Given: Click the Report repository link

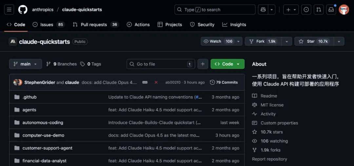Looking at the screenshot, I should pyautogui.click(x=269, y=159).
